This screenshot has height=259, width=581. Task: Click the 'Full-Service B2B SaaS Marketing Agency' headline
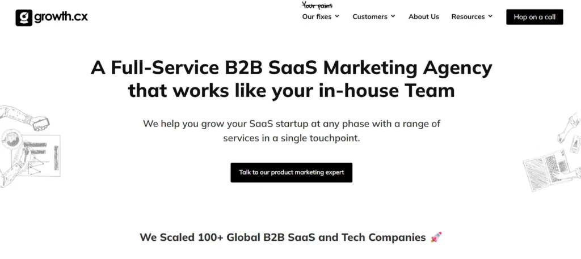291,67
